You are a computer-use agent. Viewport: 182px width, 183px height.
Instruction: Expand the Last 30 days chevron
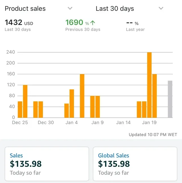(x=161, y=8)
